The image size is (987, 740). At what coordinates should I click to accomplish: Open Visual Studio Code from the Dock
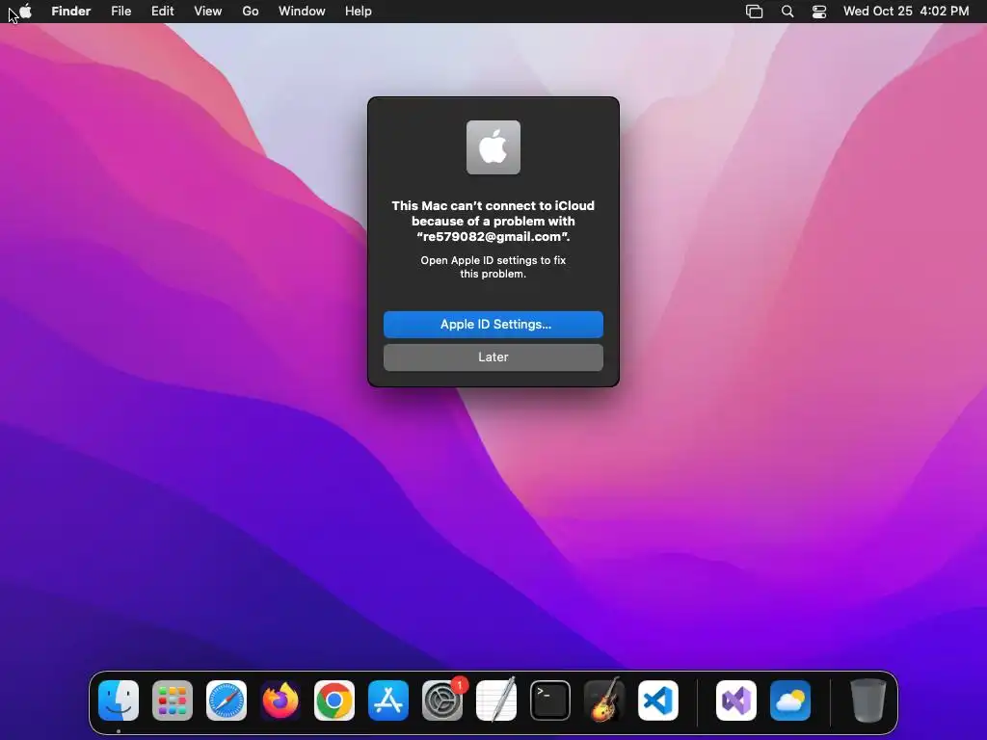click(x=658, y=700)
